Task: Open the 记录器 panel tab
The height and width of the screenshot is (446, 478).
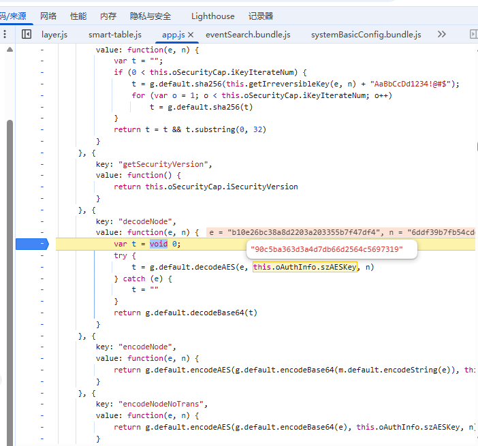Action: [261, 16]
